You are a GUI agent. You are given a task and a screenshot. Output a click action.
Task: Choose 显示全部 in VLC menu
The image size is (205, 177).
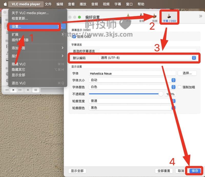[x=38, y=75]
